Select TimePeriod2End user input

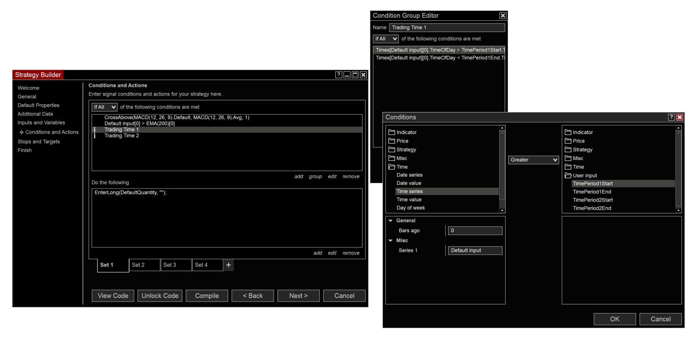[592, 208]
